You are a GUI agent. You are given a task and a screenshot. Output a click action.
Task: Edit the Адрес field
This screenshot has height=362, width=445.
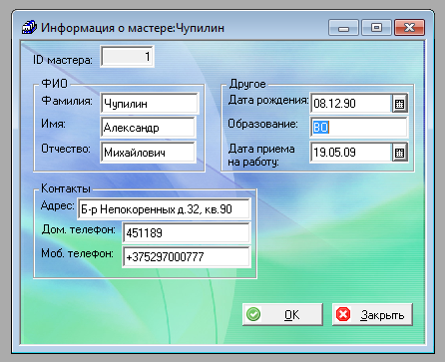[x=164, y=209]
